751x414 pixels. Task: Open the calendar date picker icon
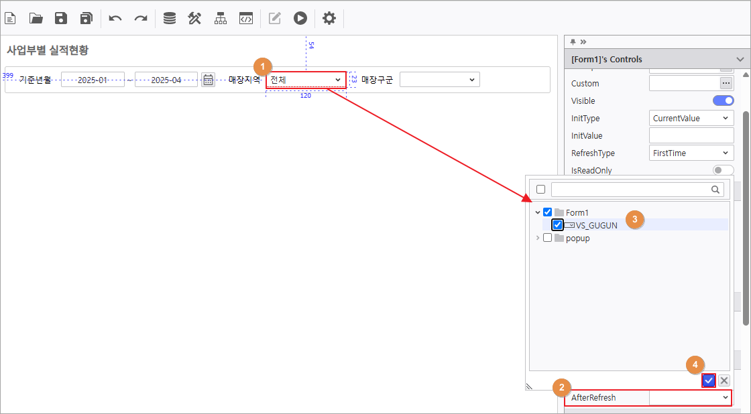point(209,80)
